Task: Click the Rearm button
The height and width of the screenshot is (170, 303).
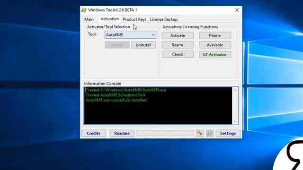Action: click(x=178, y=45)
